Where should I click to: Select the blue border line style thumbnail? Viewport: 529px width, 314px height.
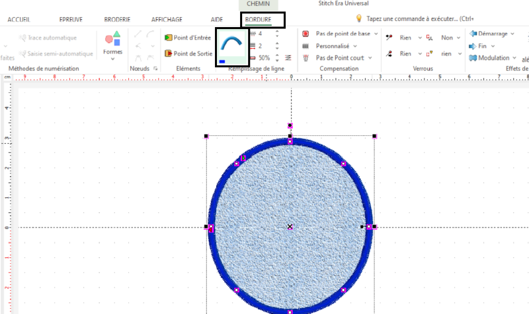231,47
